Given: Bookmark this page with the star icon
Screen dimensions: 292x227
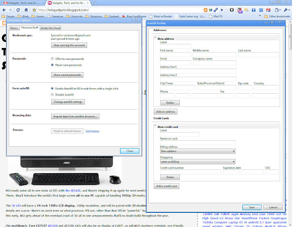Looking at the screenshot, I should (x=34, y=10).
